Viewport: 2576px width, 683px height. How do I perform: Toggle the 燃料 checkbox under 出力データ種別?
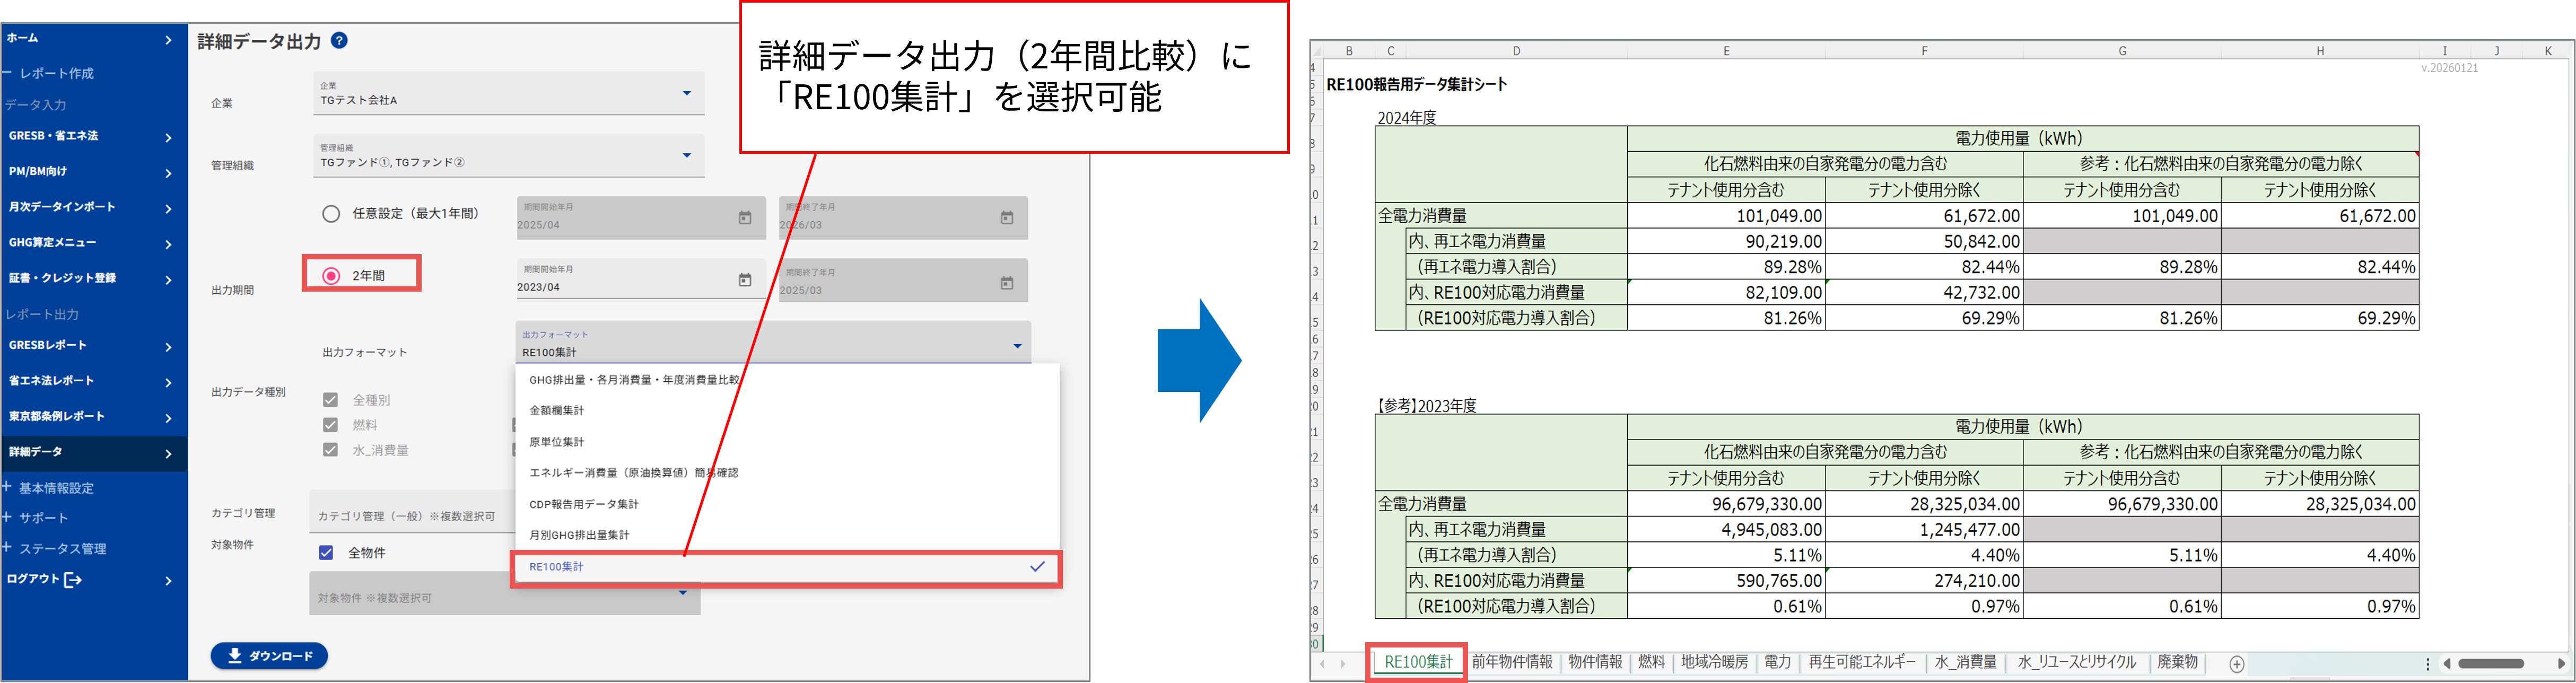(x=330, y=424)
